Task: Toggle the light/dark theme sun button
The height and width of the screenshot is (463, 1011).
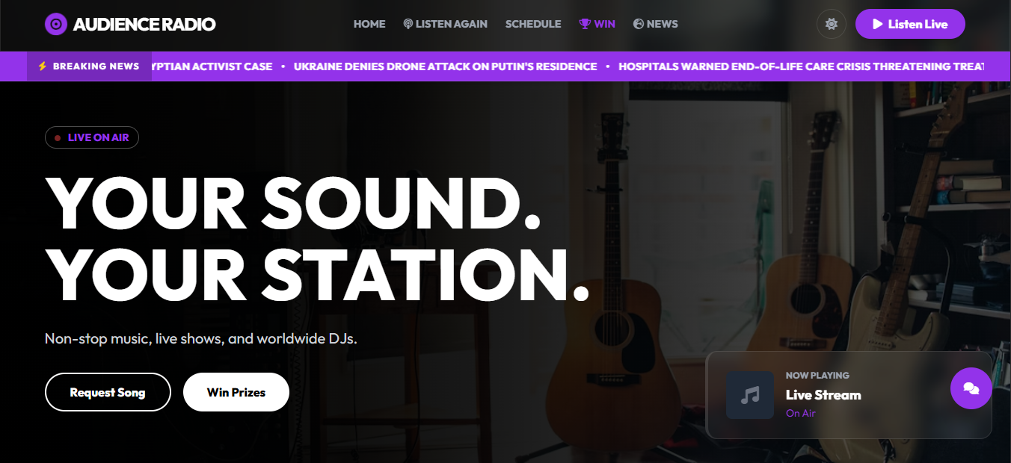Action: (x=831, y=24)
